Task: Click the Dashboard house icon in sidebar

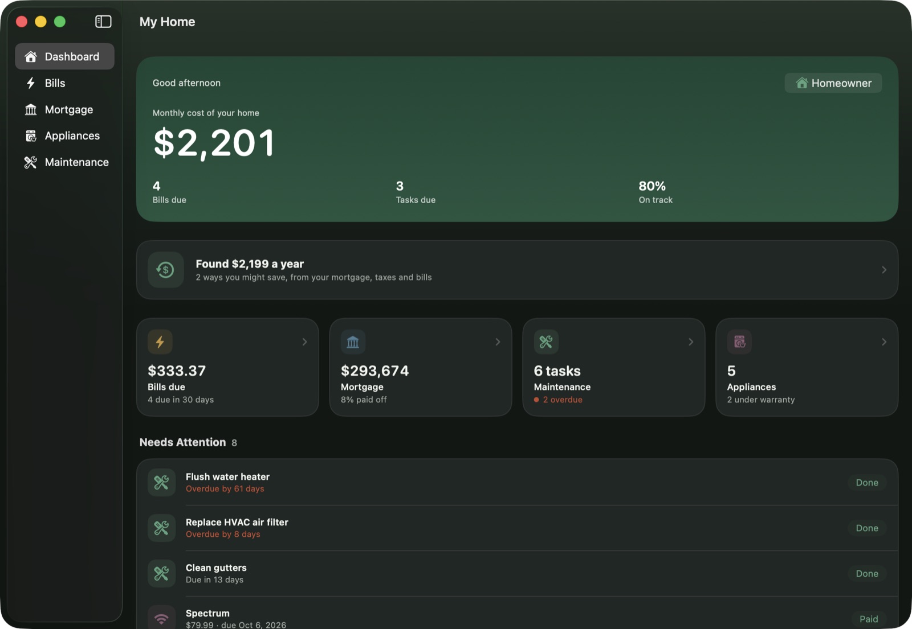Action: 31,56
